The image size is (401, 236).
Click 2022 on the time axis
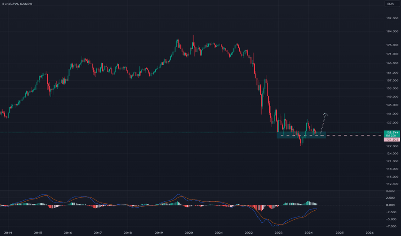coord(249,233)
